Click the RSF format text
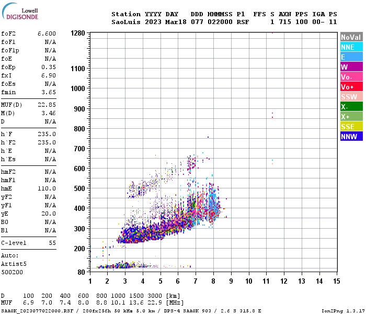 coord(243,22)
